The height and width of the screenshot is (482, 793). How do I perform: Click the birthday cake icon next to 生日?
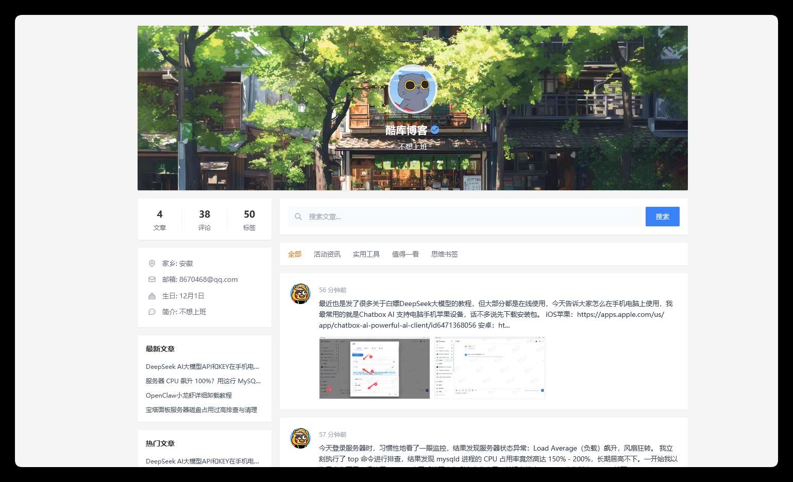click(x=152, y=296)
